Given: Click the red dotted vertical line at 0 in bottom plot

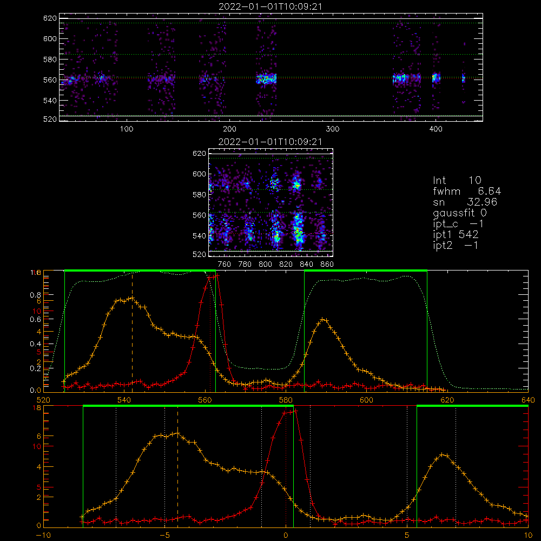Looking at the screenshot, I should pos(286,467).
